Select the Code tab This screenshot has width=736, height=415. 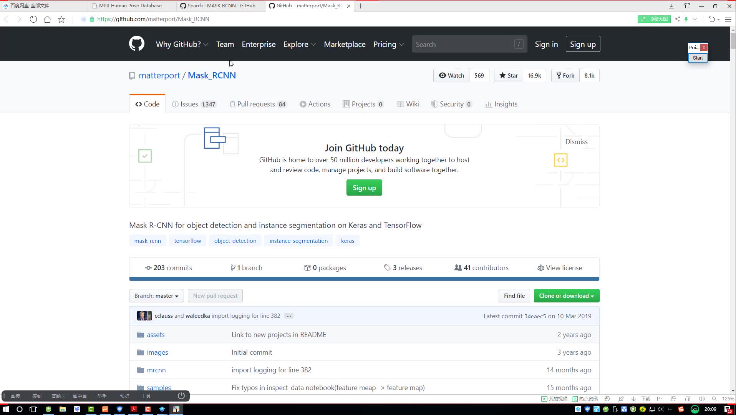(x=147, y=104)
